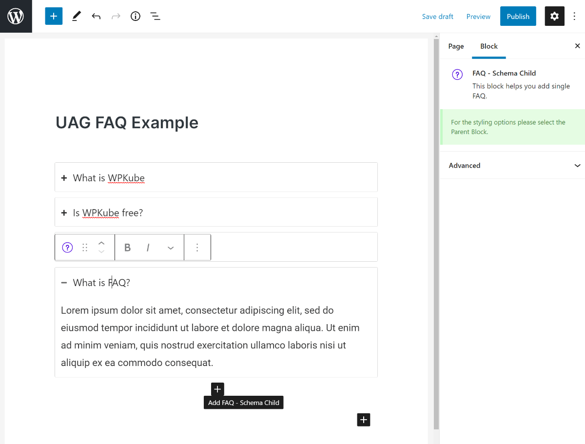Open the block options three-dot menu
The width and height of the screenshot is (585, 444).
[197, 247]
